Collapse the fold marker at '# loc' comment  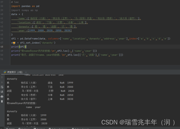click(x=10, y=2)
